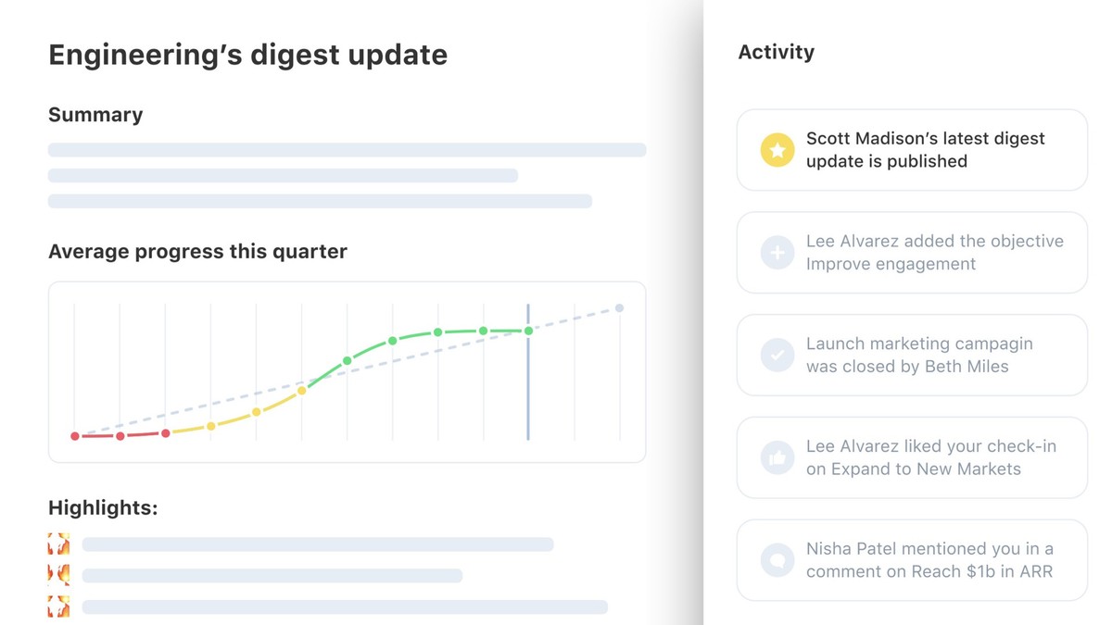Click the checkmark icon beside Launch marketing campaign
1112x625 pixels.
[x=777, y=355]
